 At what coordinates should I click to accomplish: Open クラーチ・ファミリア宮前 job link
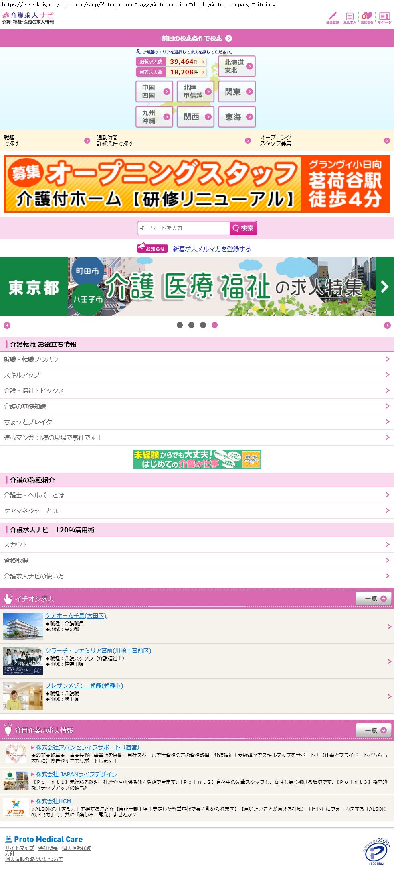click(98, 651)
